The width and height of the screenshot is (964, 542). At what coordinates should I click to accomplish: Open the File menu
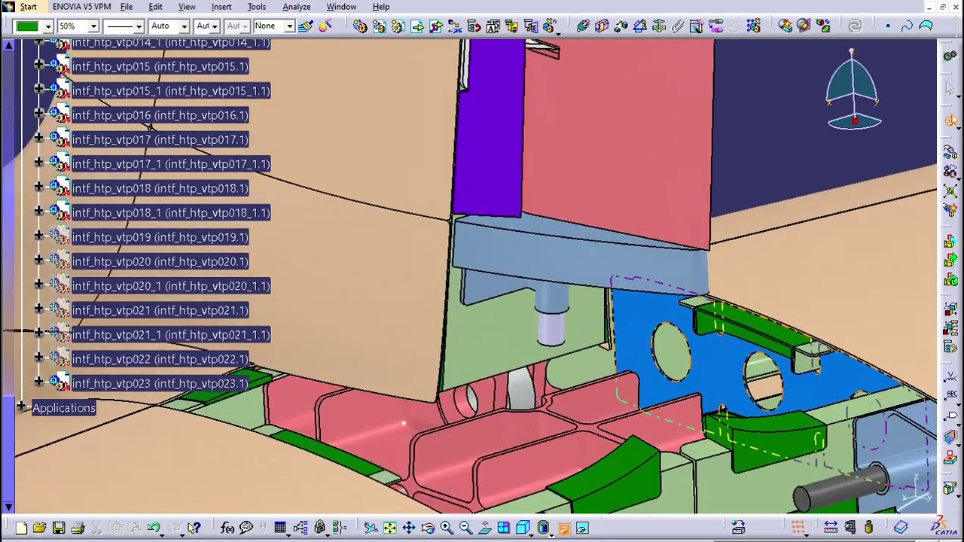[x=127, y=7]
